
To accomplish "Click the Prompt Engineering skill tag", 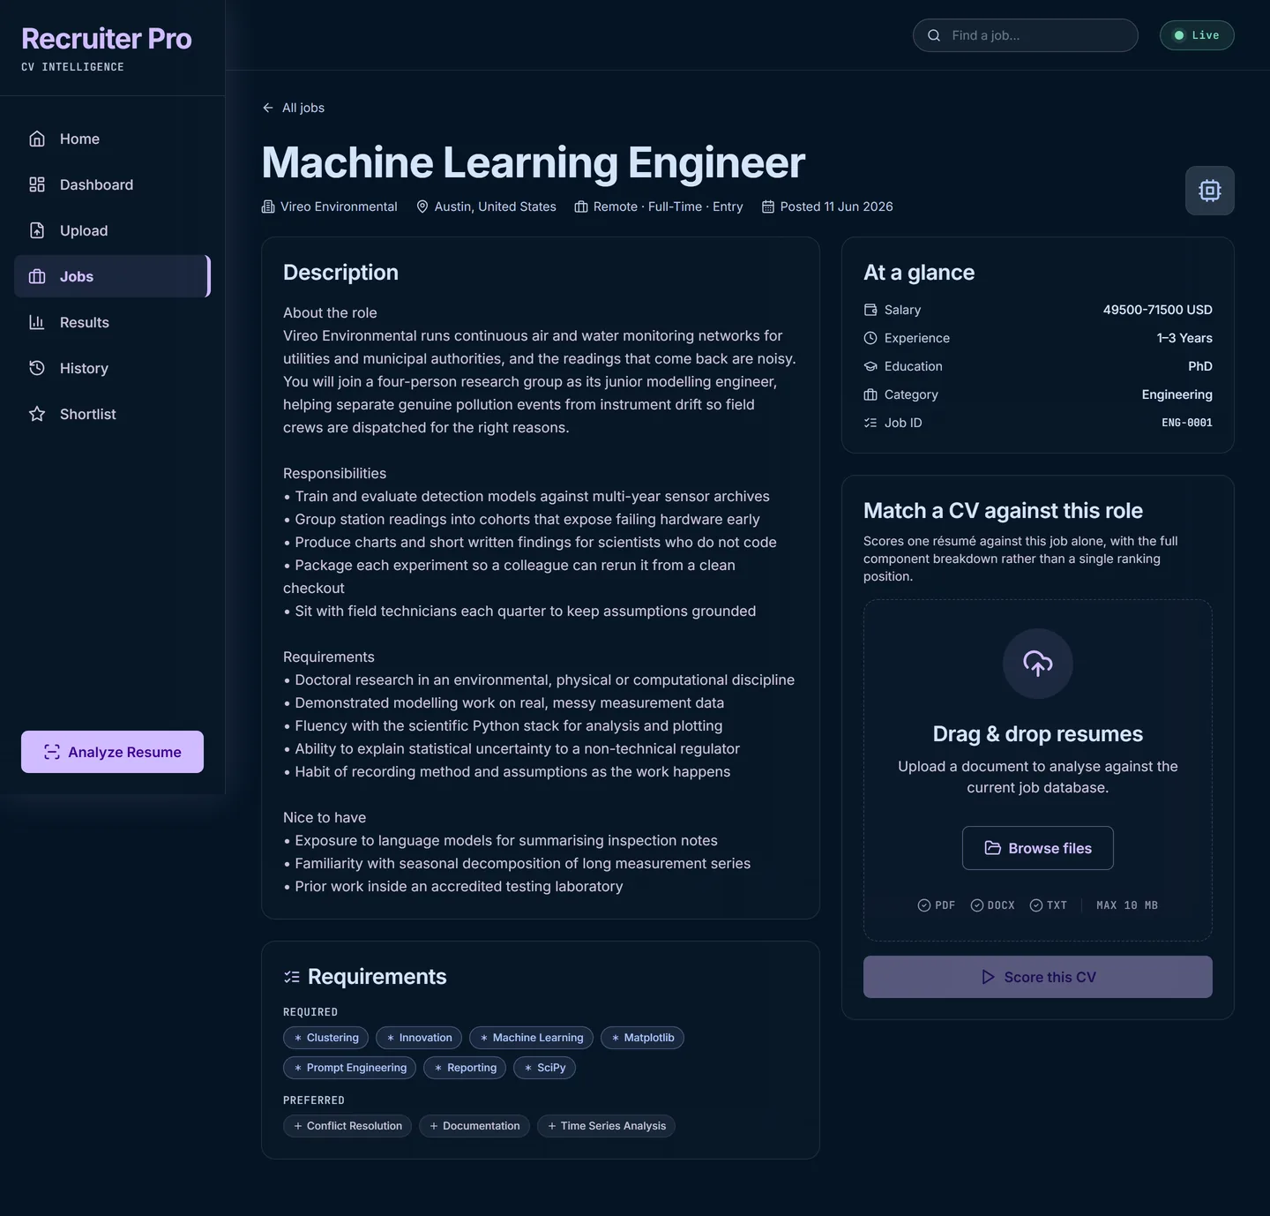I will click(350, 1068).
